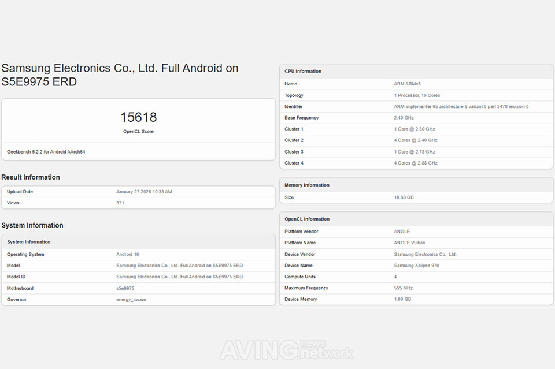Click the Views count 371
The height and width of the screenshot is (369, 555).
[121, 203]
